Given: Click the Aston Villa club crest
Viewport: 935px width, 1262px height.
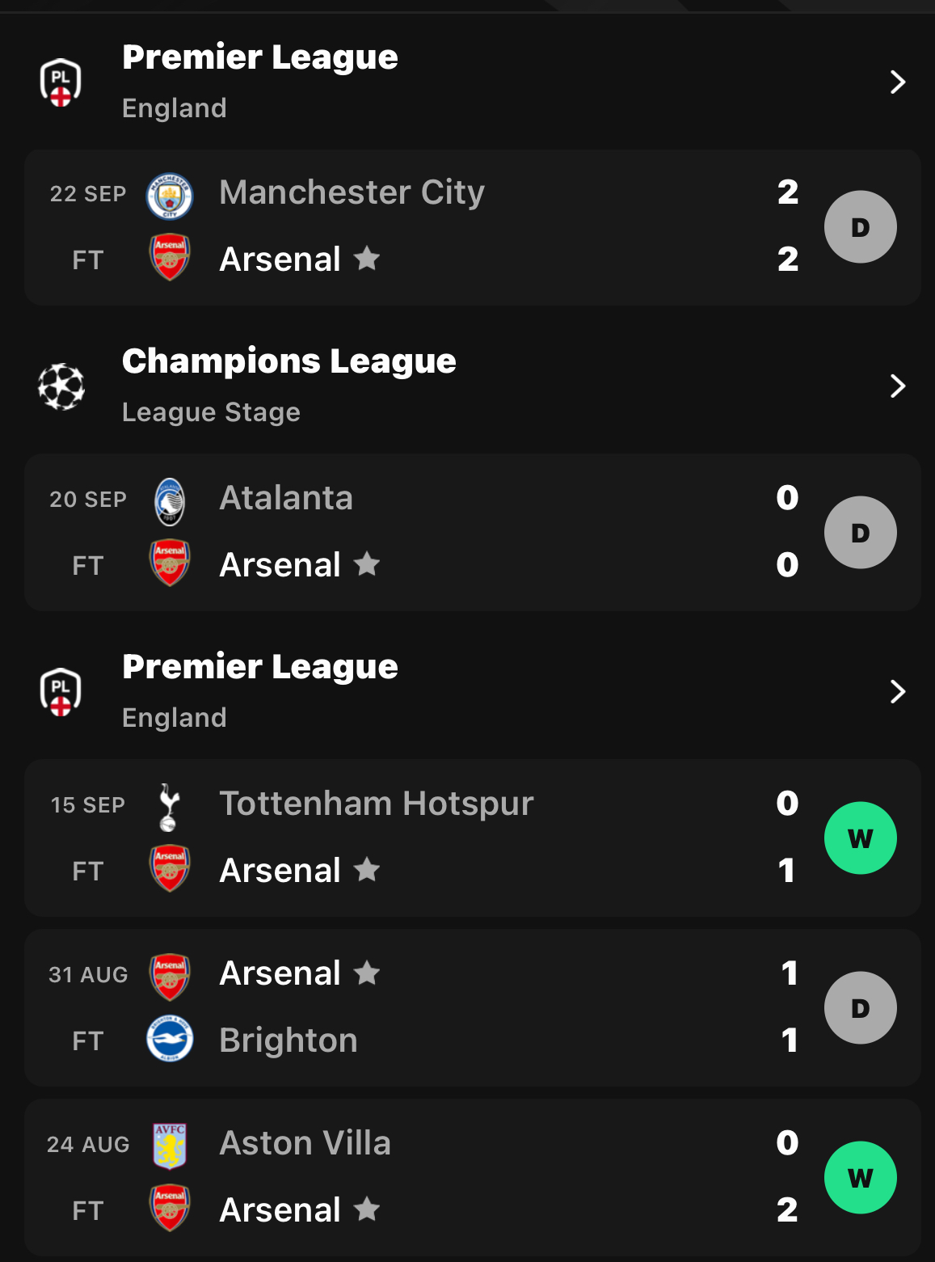Looking at the screenshot, I should (x=170, y=1146).
